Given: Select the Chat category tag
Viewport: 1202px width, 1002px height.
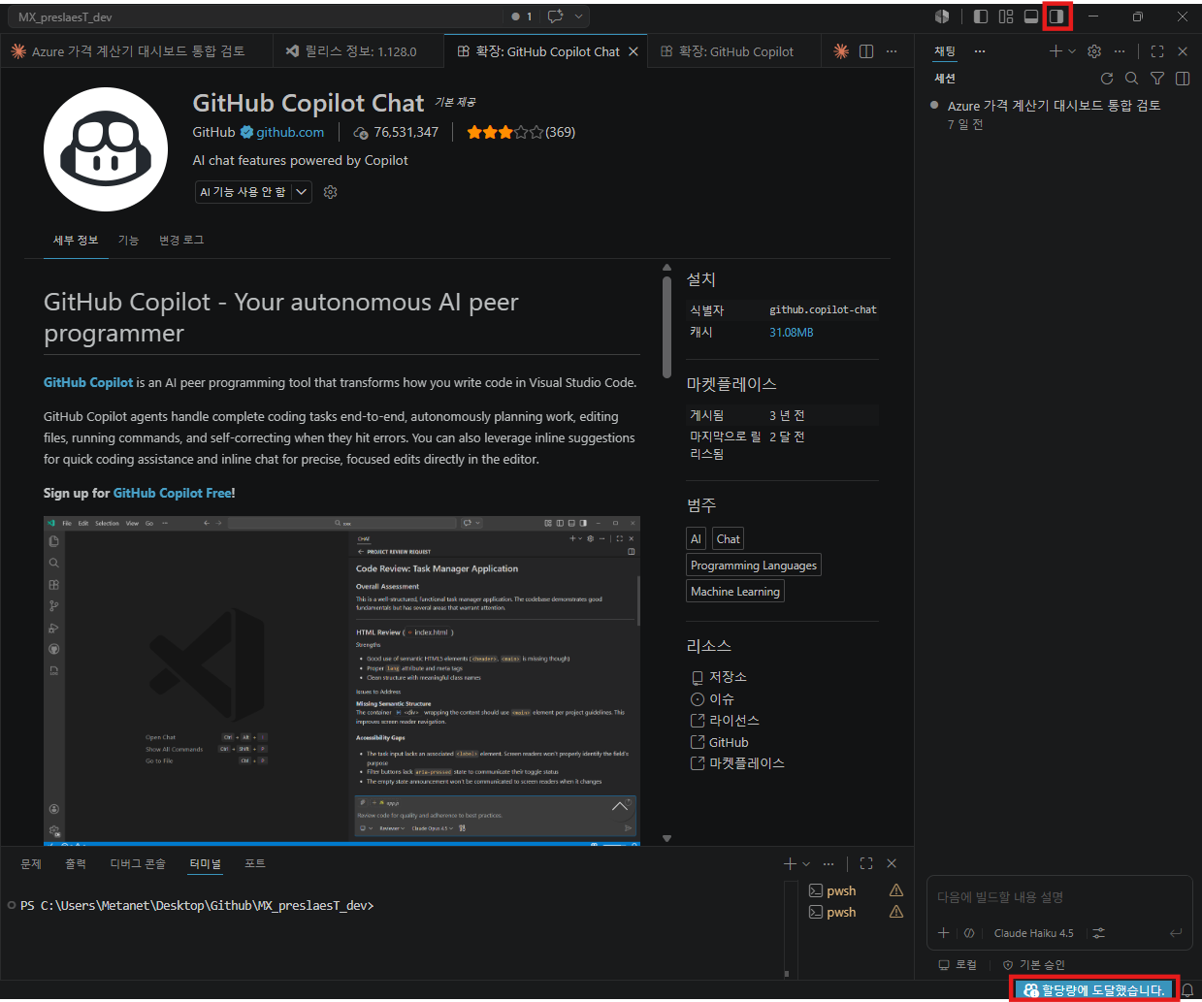Looking at the screenshot, I should click(x=729, y=539).
